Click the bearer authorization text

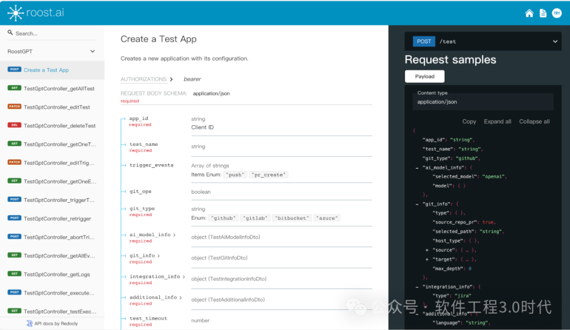(192, 79)
